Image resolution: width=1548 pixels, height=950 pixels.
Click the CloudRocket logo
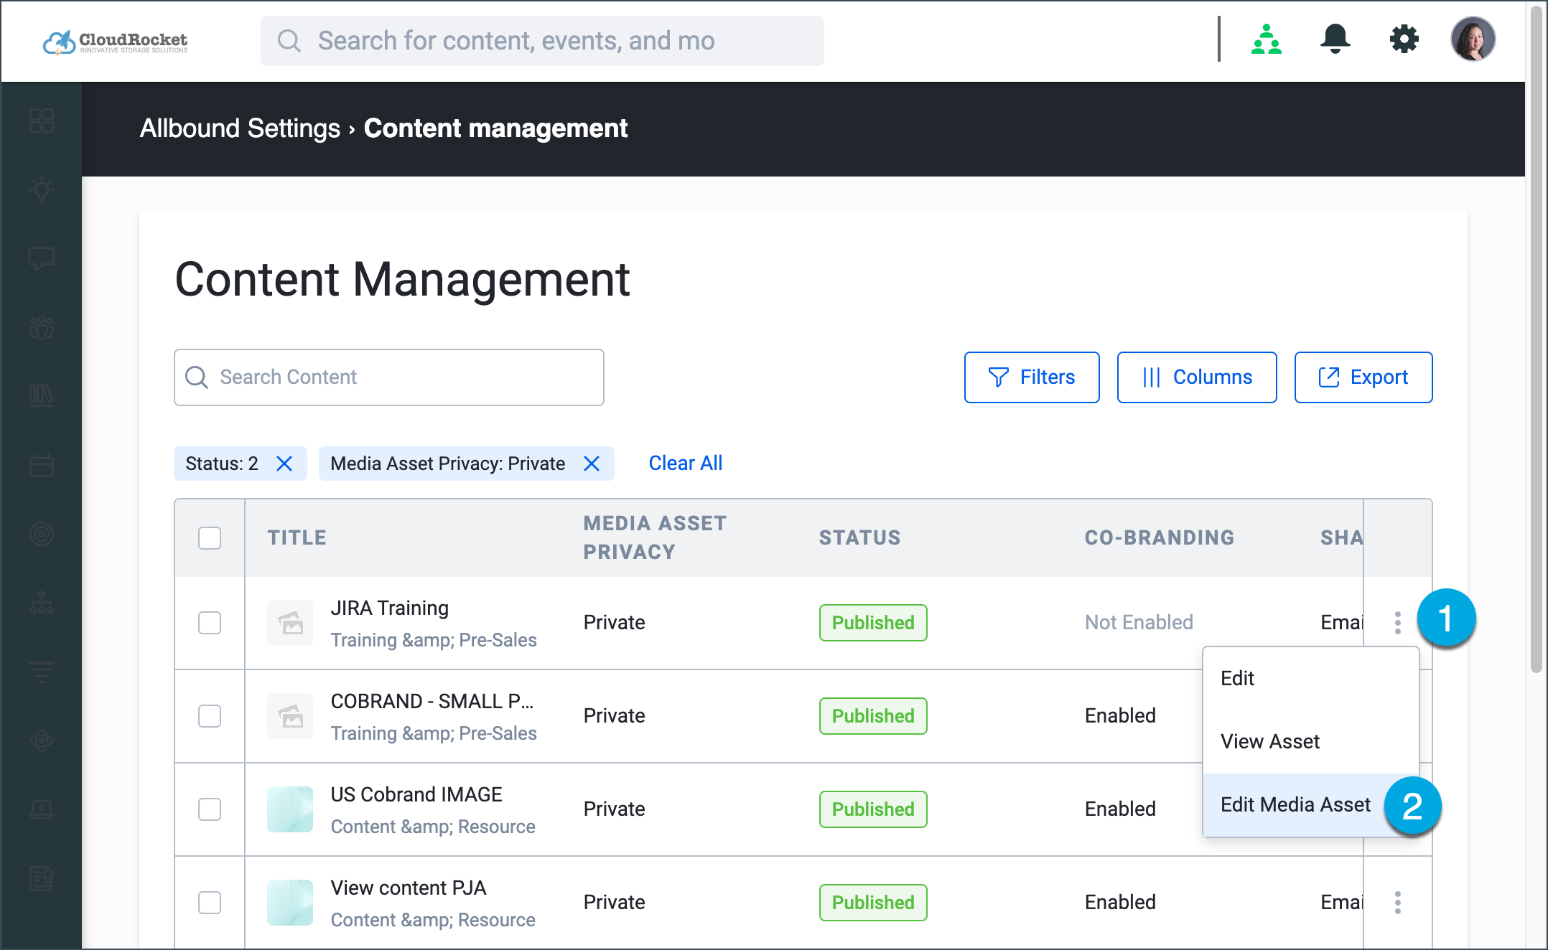coord(115,42)
